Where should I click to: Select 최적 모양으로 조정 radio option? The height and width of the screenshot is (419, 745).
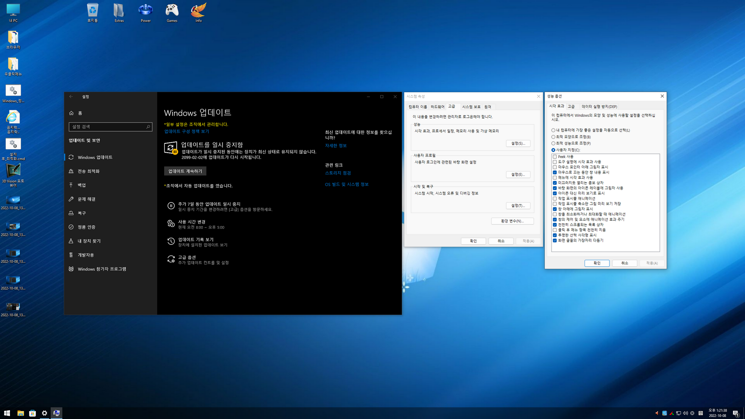(x=571, y=137)
